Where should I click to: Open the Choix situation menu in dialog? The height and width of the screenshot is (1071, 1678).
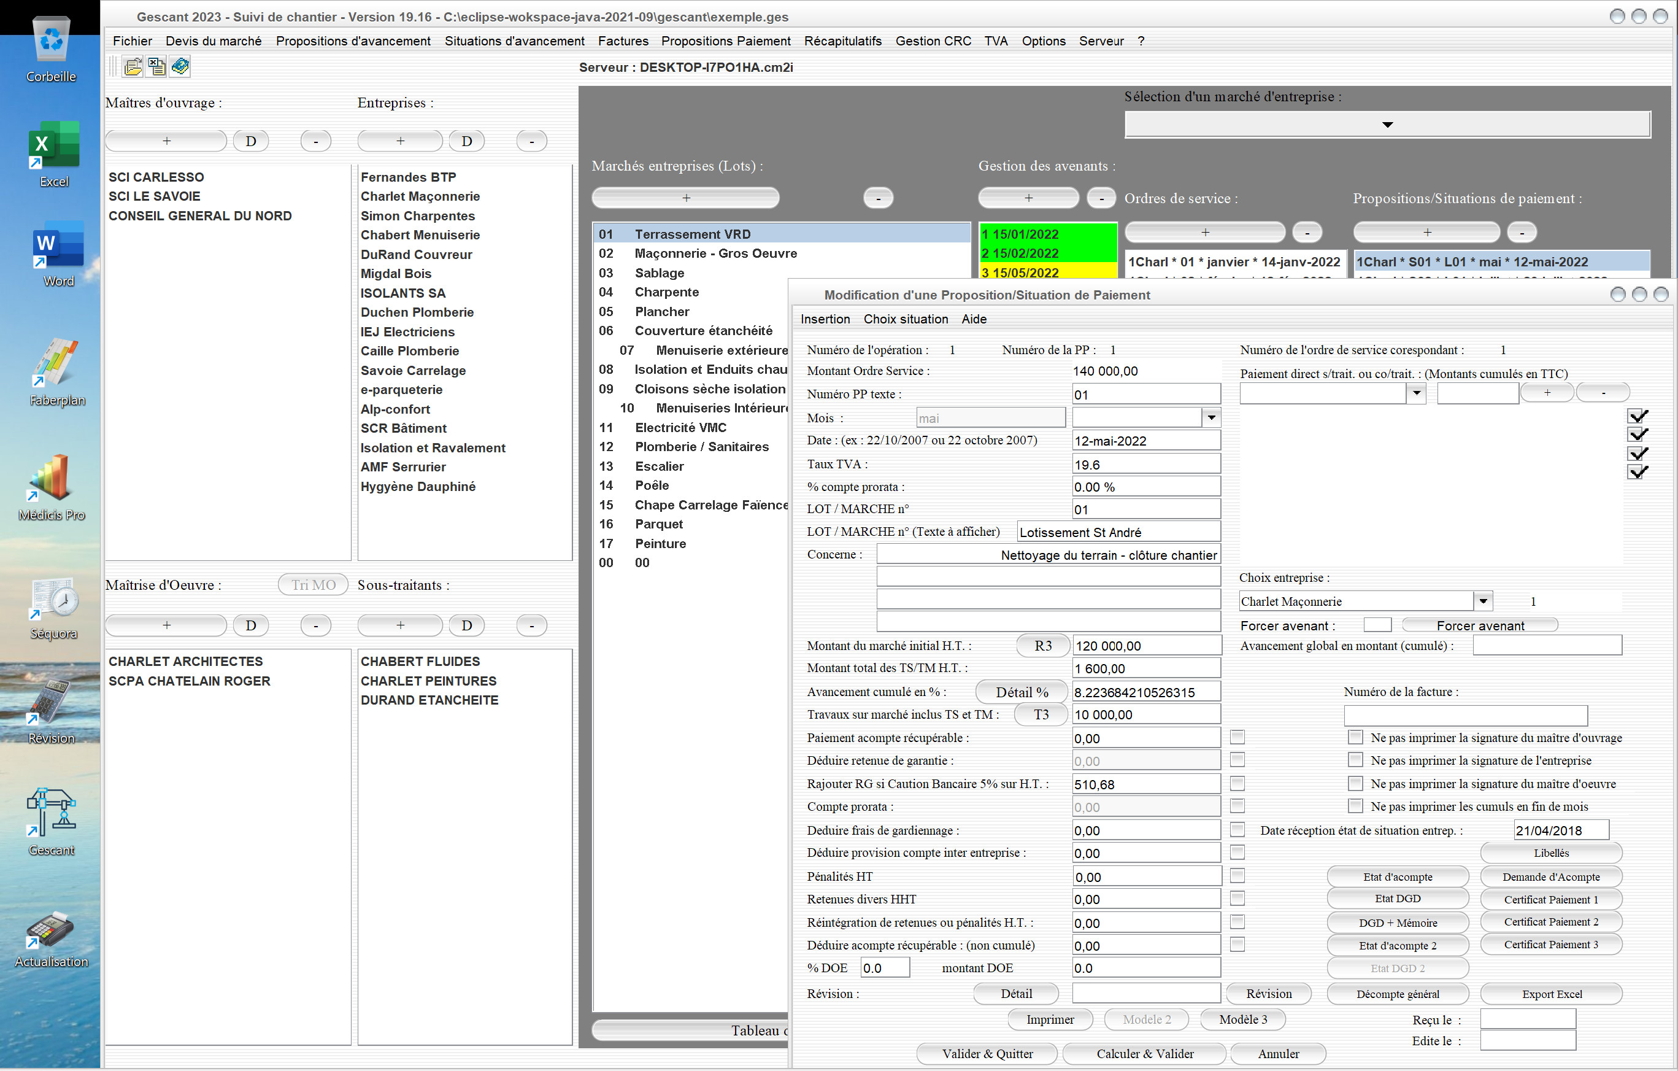click(905, 319)
